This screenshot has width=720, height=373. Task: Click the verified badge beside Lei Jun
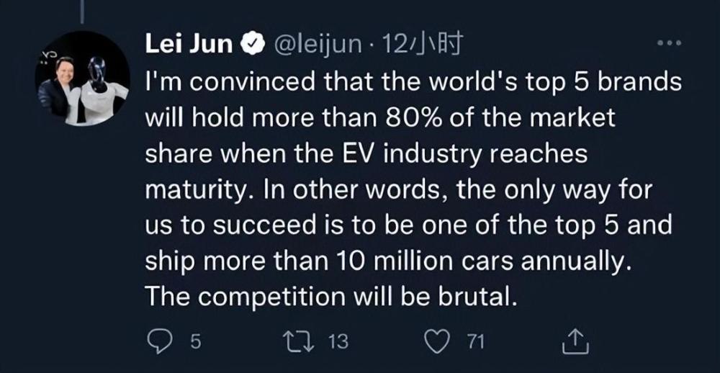[246, 45]
